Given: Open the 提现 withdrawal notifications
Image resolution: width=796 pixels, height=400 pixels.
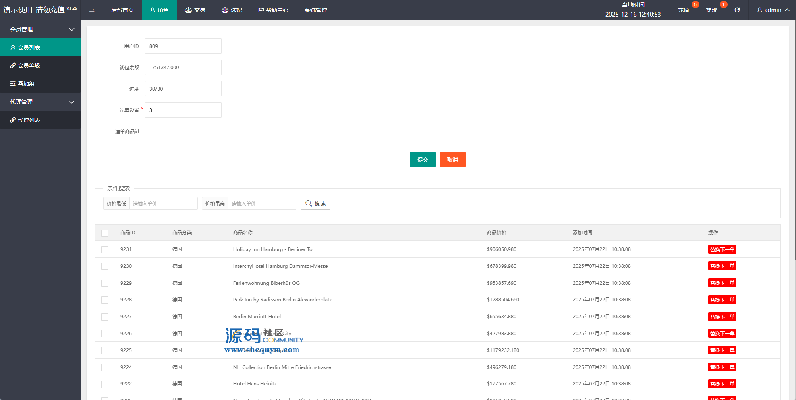Looking at the screenshot, I should coord(712,10).
